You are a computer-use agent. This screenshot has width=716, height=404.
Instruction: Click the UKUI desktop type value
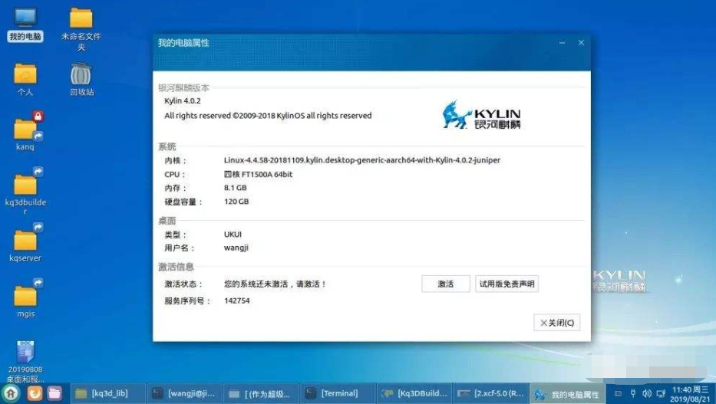point(233,234)
